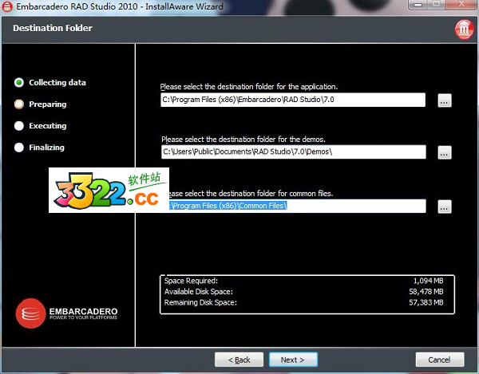Click the '57,383 MB' value
Viewport: 479px width, 374px height.
tap(426, 302)
